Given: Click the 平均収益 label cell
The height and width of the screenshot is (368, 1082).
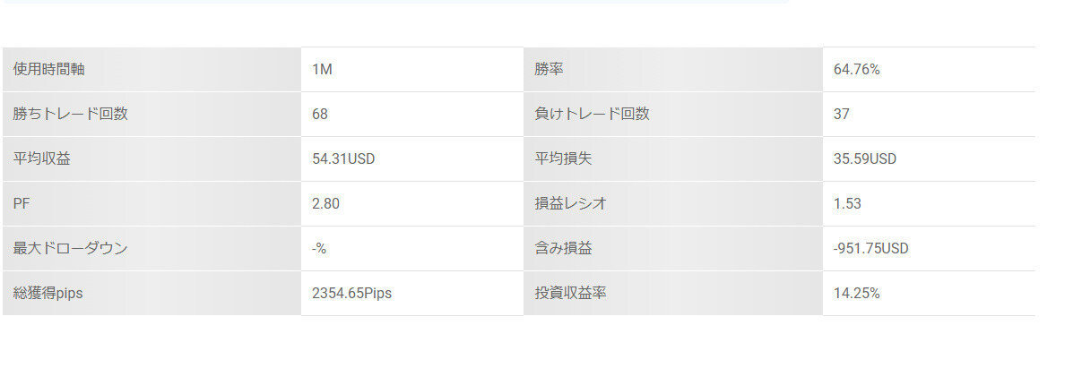Looking at the screenshot, I should (x=151, y=158).
